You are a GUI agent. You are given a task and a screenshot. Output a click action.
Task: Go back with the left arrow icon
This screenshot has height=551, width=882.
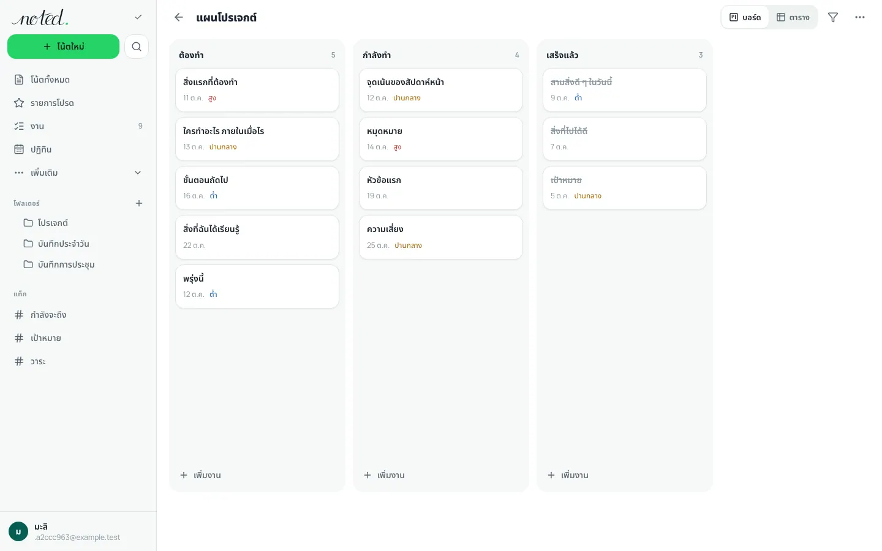pos(179,17)
